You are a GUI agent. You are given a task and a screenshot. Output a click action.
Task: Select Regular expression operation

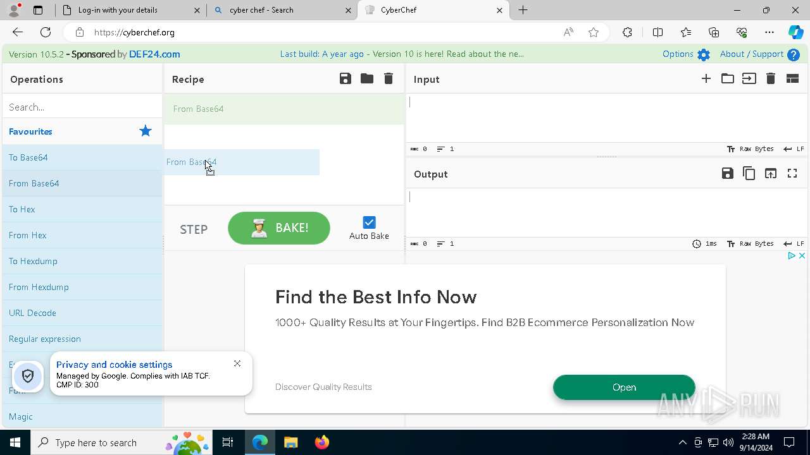point(82,339)
